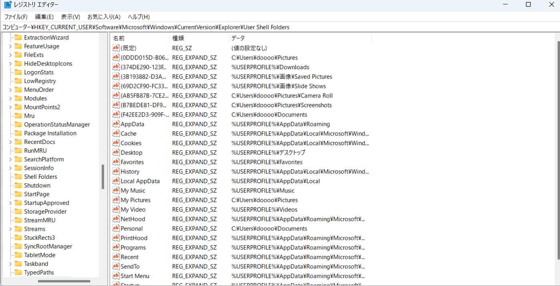Click the value icon beside Favorites entry
560x286 pixels.
[x=116, y=162]
